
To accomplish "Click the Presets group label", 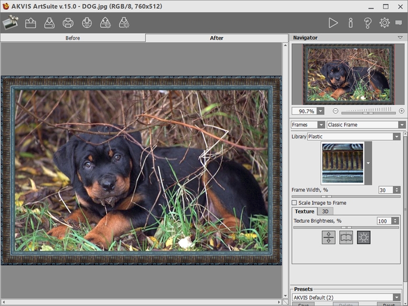I will pyautogui.click(x=303, y=289).
